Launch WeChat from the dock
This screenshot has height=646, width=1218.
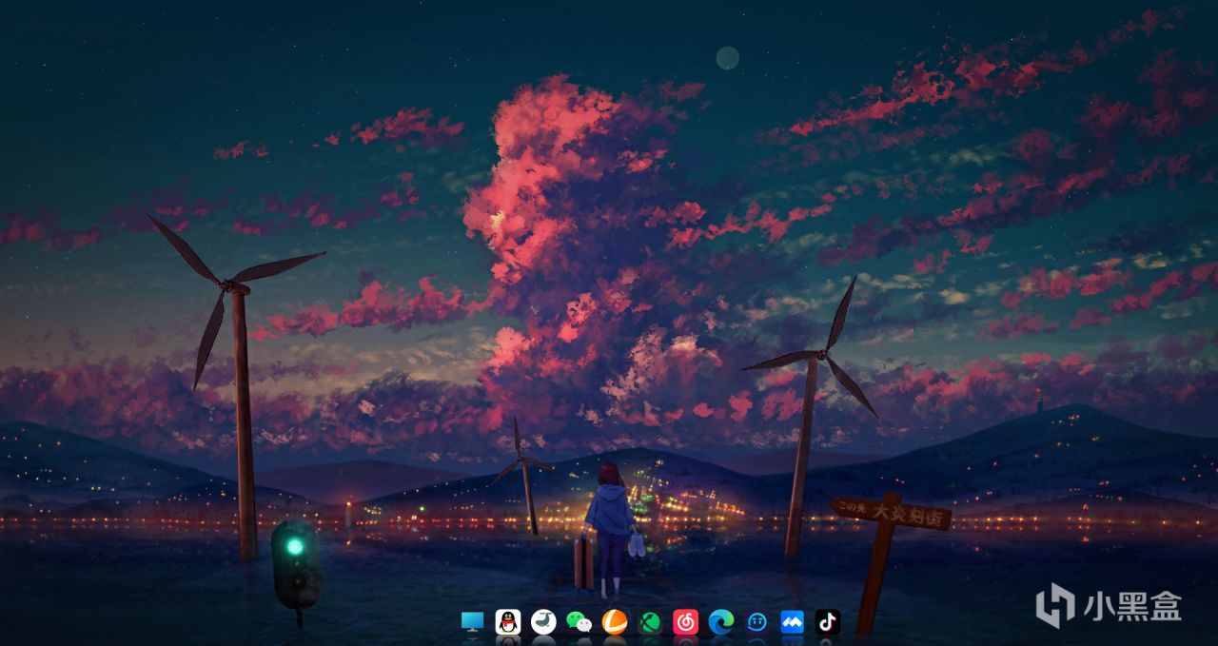tap(579, 621)
